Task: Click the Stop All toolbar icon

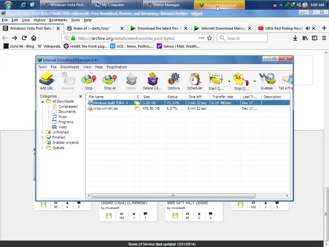Action: pos(110,81)
